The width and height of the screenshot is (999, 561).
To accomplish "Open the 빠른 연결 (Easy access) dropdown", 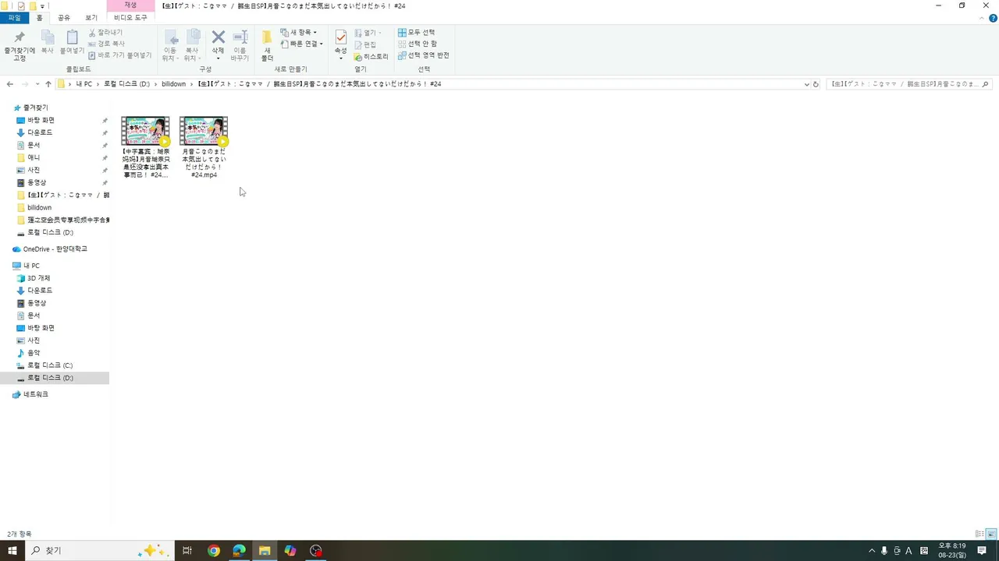I will point(301,44).
